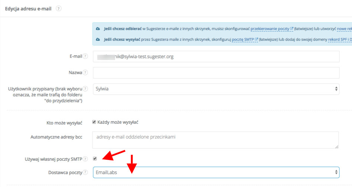
Task: Click the help icon beside Nazwa label
Action: pyautogui.click(x=85, y=73)
